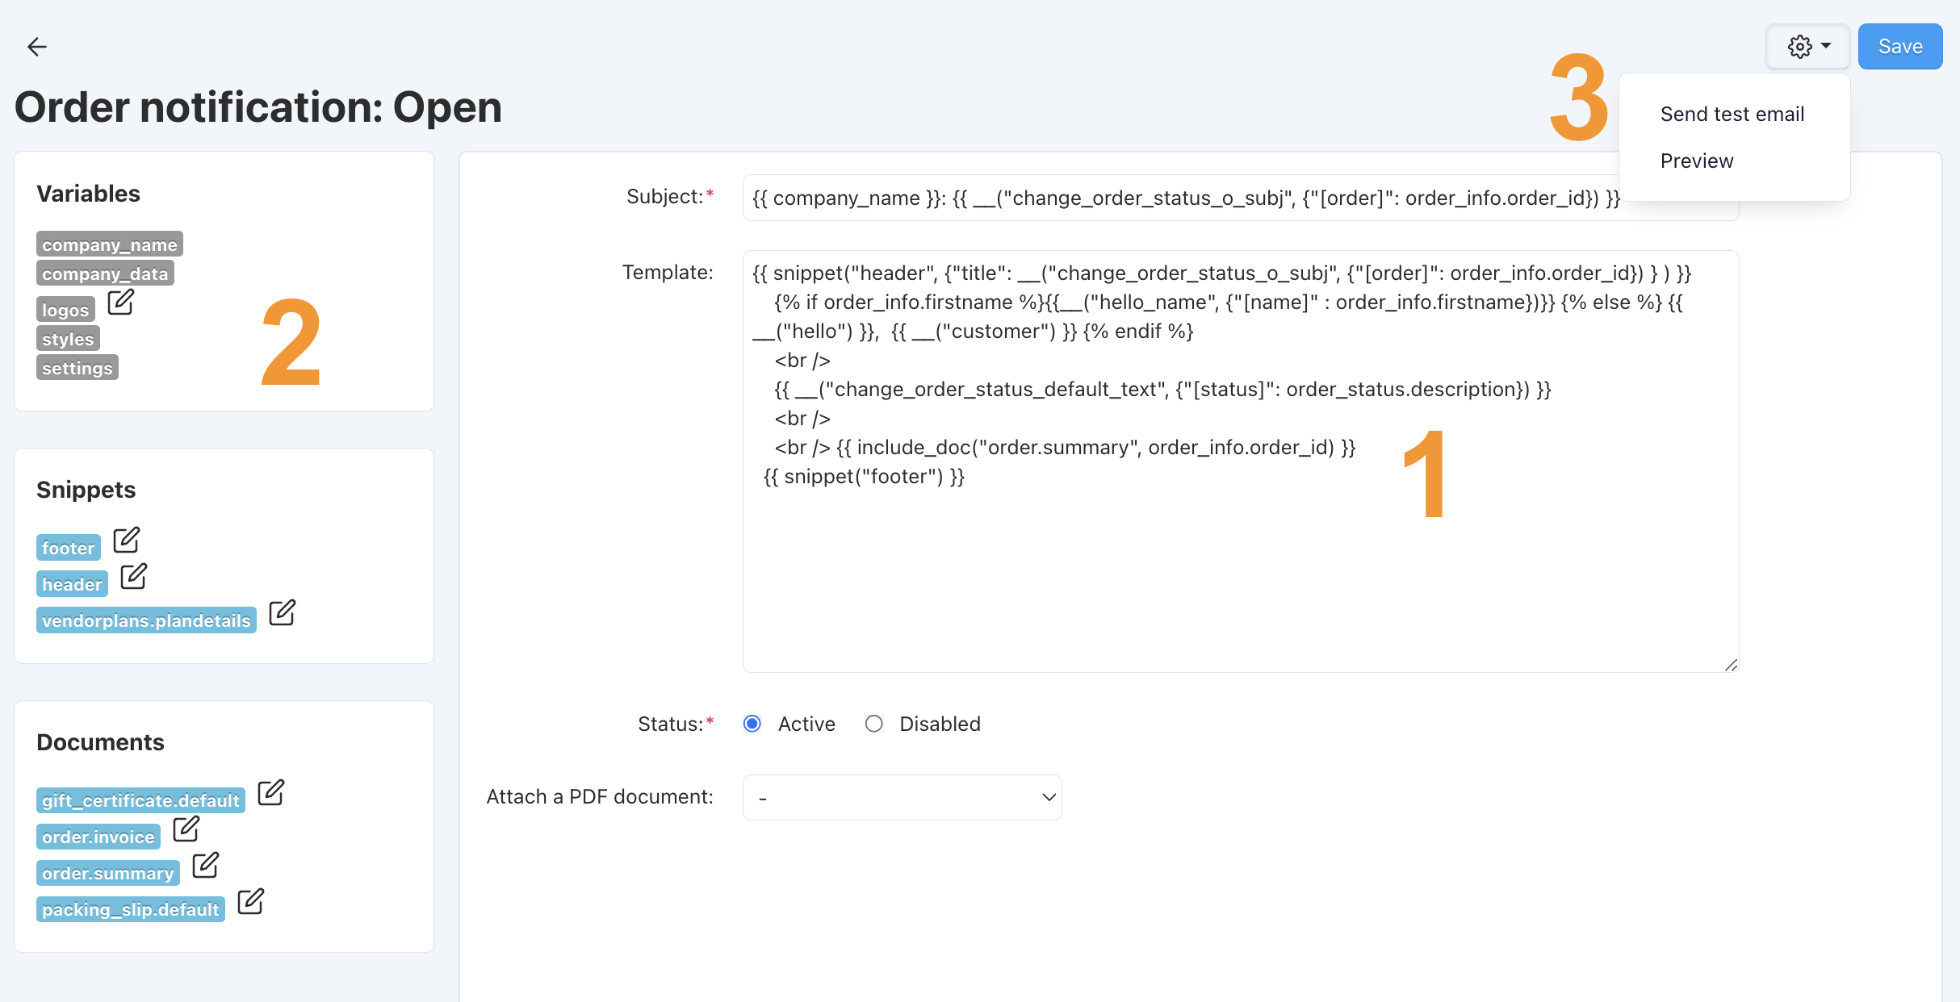Click the Active label text
Screen dimensions: 1960x1002
click(806, 724)
